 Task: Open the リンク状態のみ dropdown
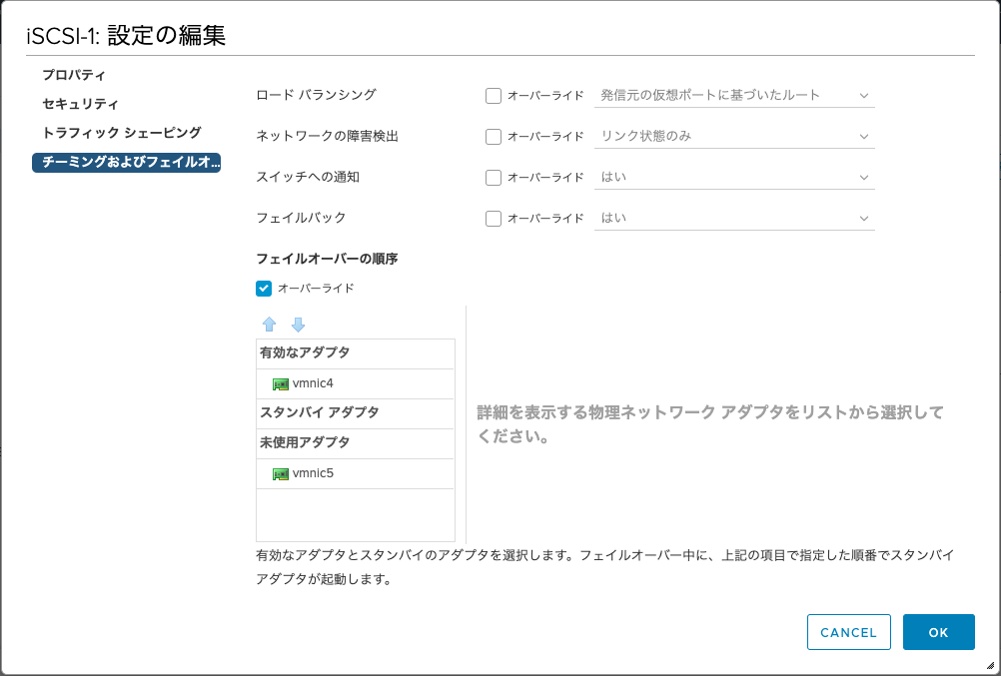pos(734,136)
